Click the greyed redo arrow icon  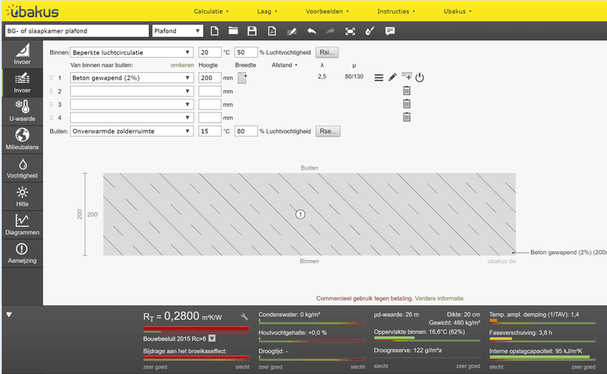click(x=330, y=31)
